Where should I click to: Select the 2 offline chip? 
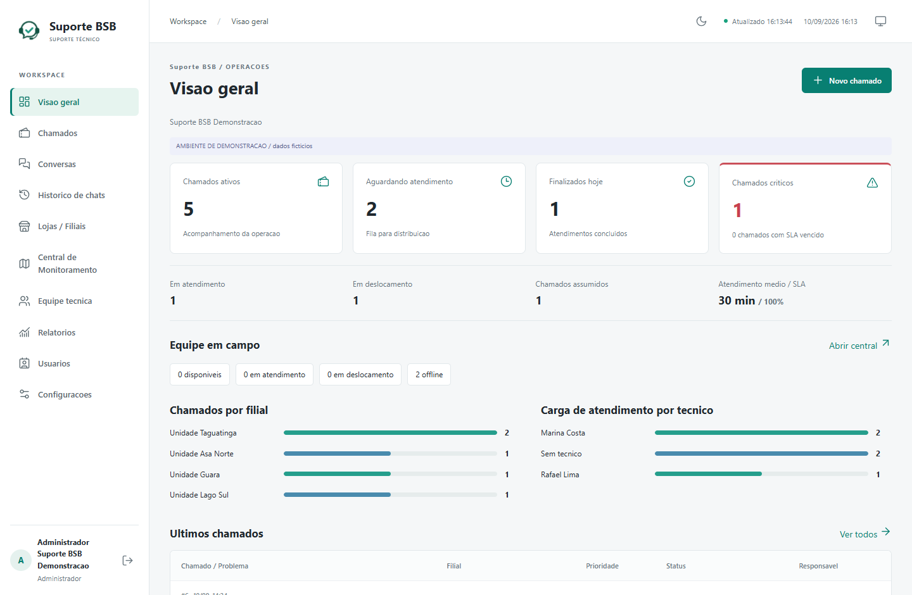tap(429, 374)
